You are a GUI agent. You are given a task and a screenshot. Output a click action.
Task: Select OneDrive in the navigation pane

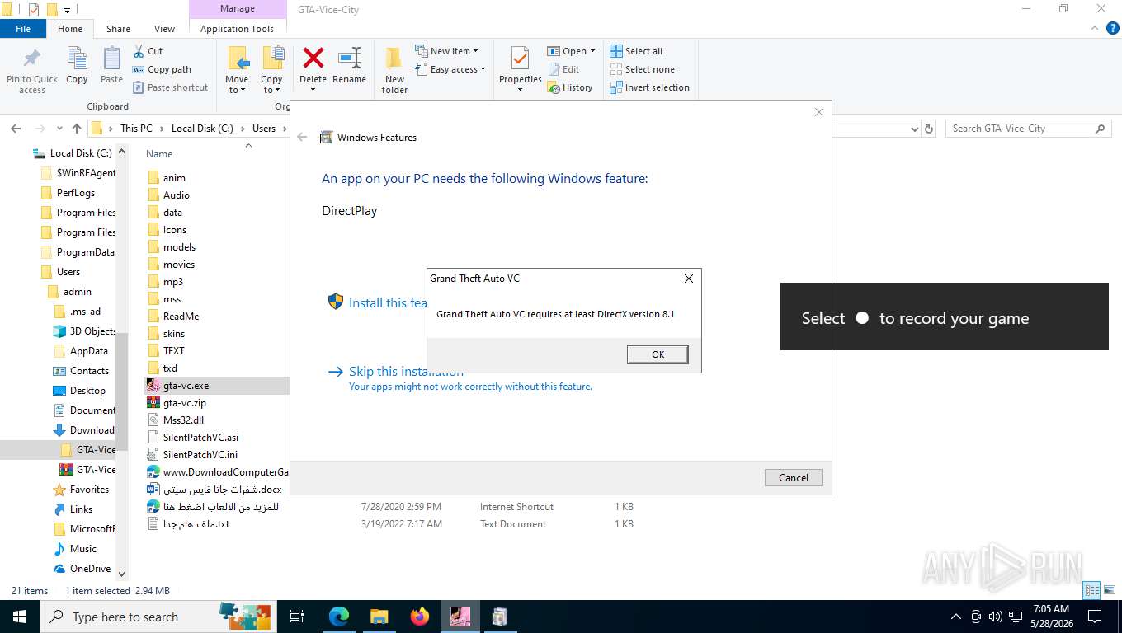pyautogui.click(x=90, y=569)
